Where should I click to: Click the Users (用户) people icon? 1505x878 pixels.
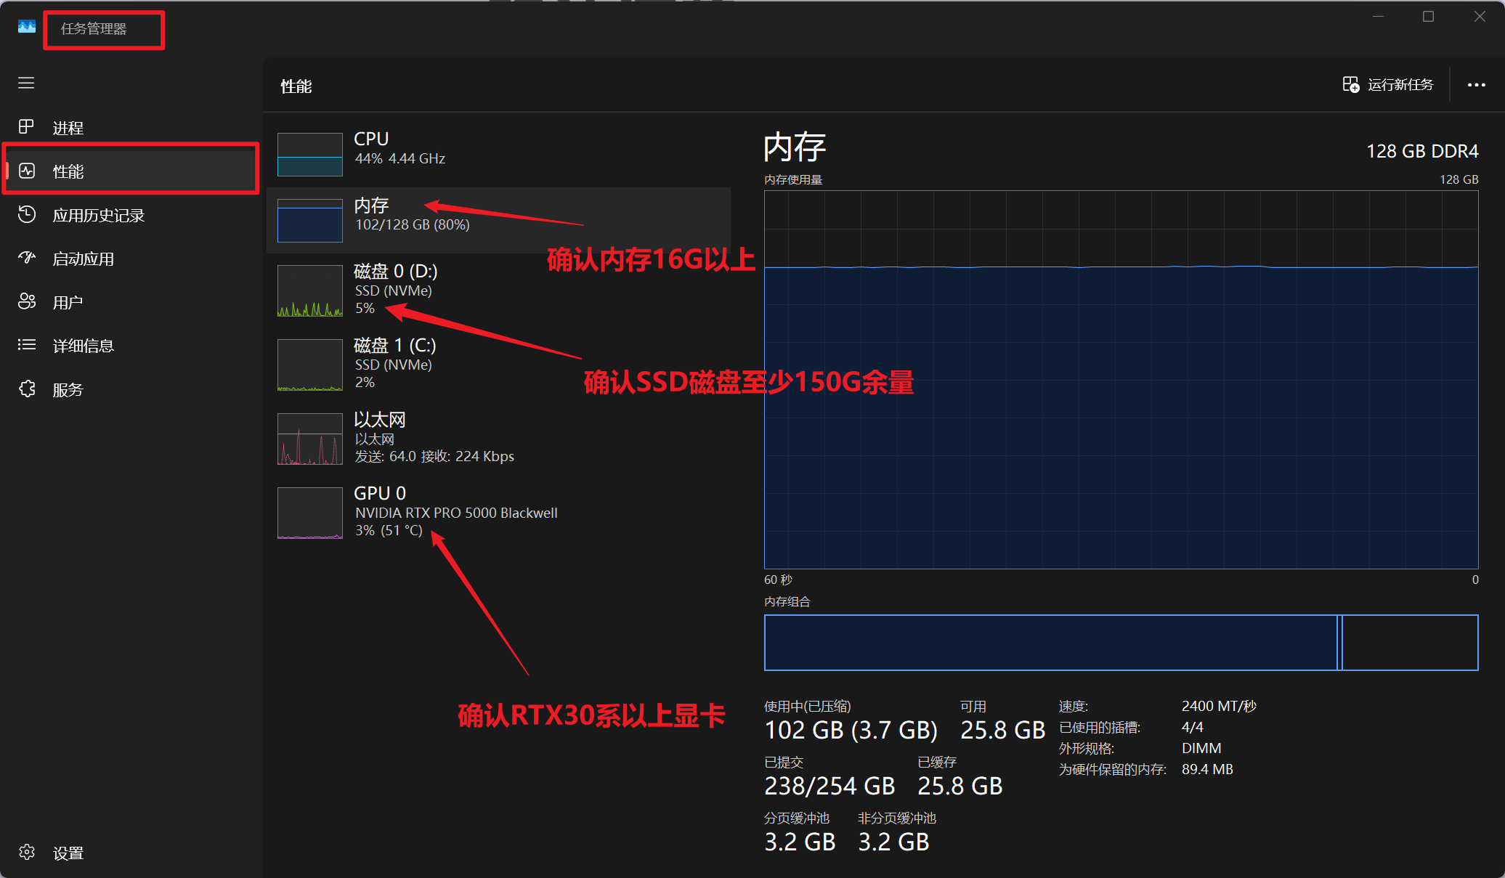[26, 301]
